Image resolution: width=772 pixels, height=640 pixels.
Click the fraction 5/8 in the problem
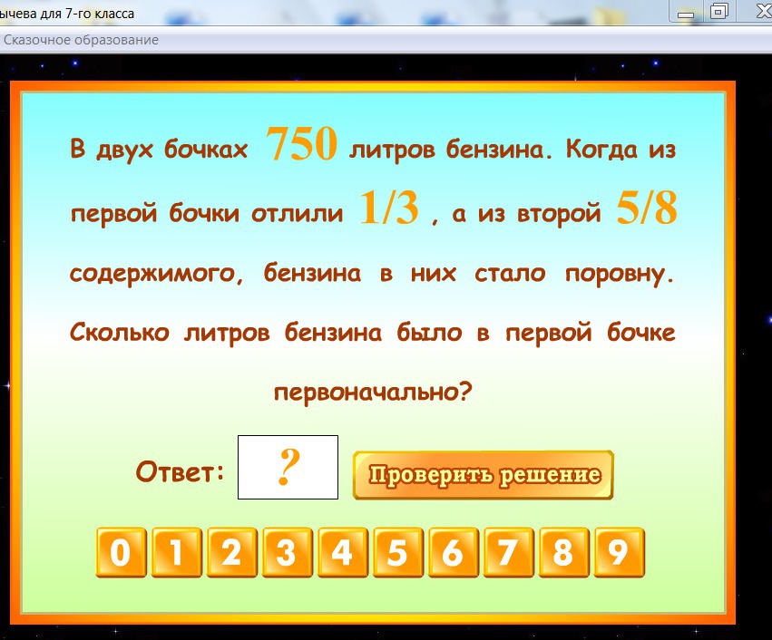(x=647, y=208)
